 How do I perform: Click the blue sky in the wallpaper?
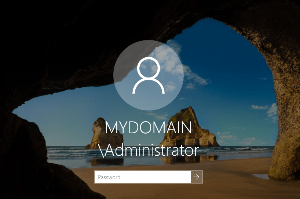point(227,73)
